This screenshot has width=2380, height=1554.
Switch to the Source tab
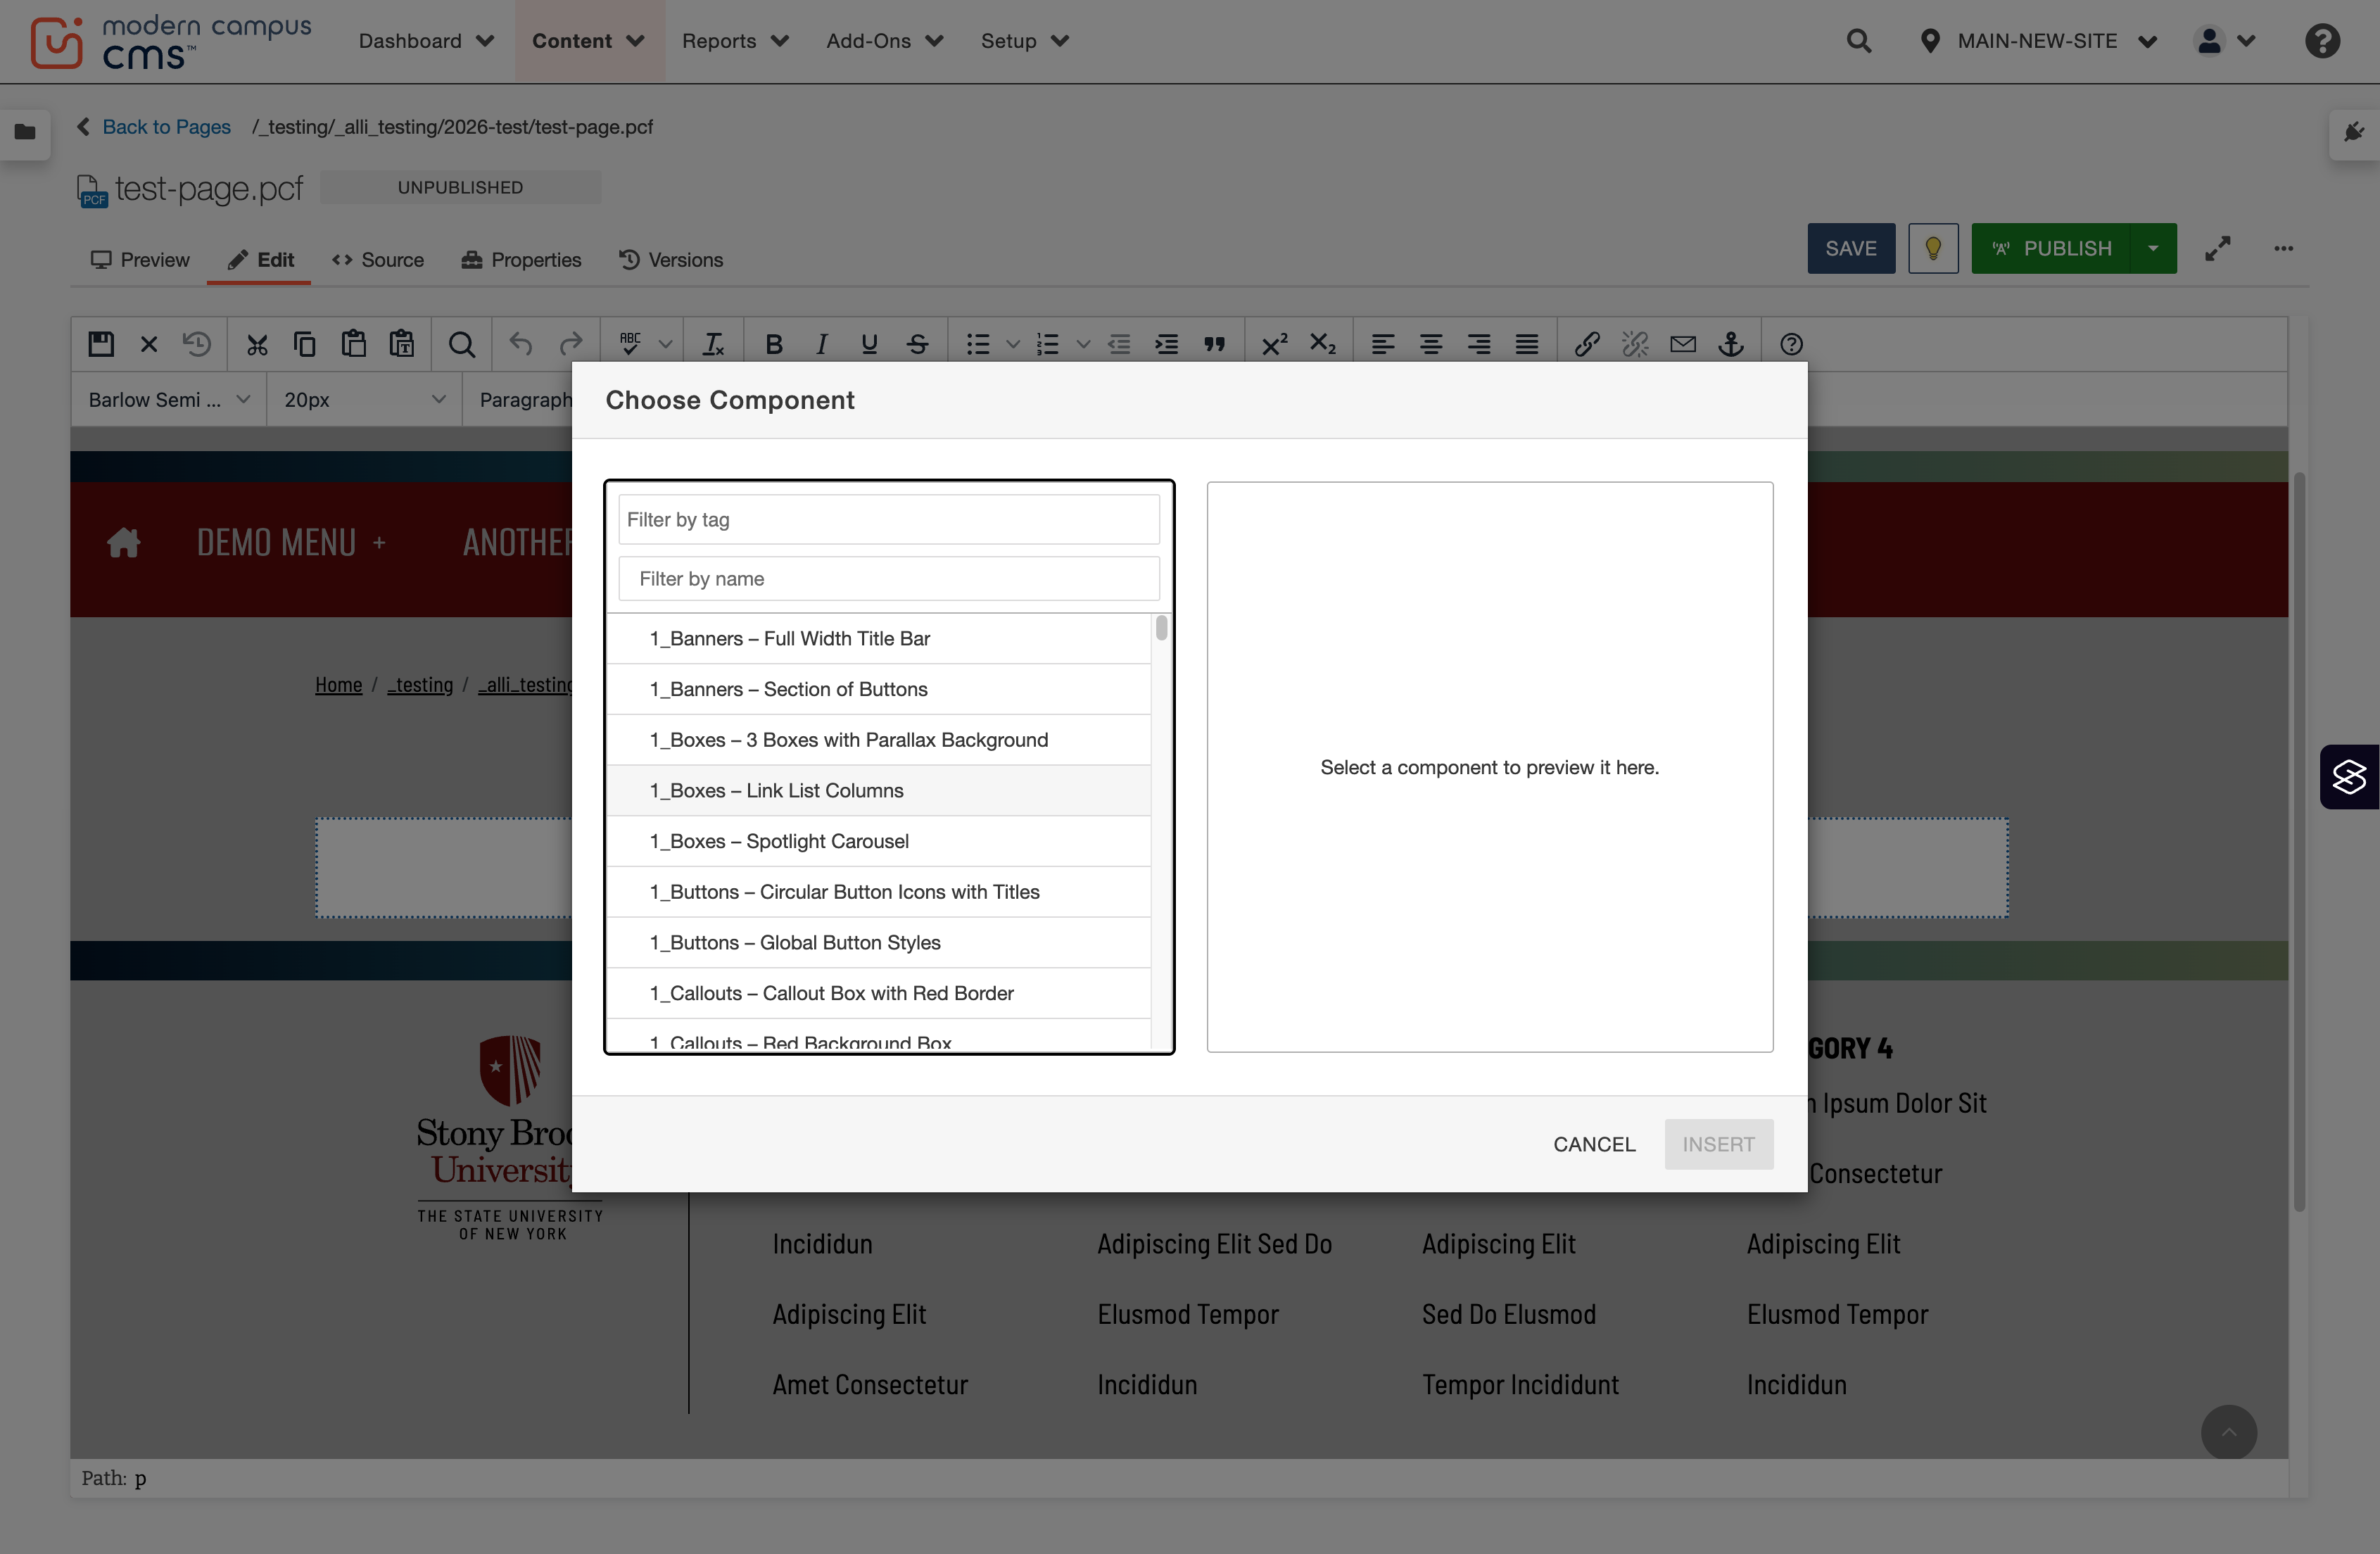[378, 259]
